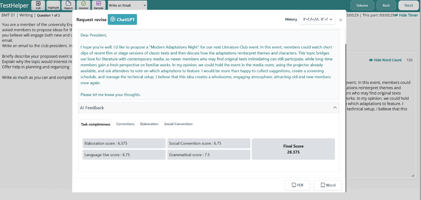
Task: Open the Volume control
Action: (x=362, y=6)
